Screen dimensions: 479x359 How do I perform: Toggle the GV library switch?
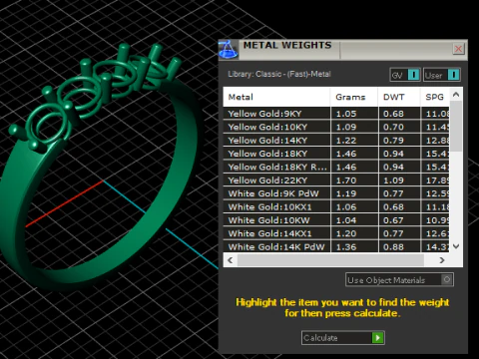click(x=405, y=75)
